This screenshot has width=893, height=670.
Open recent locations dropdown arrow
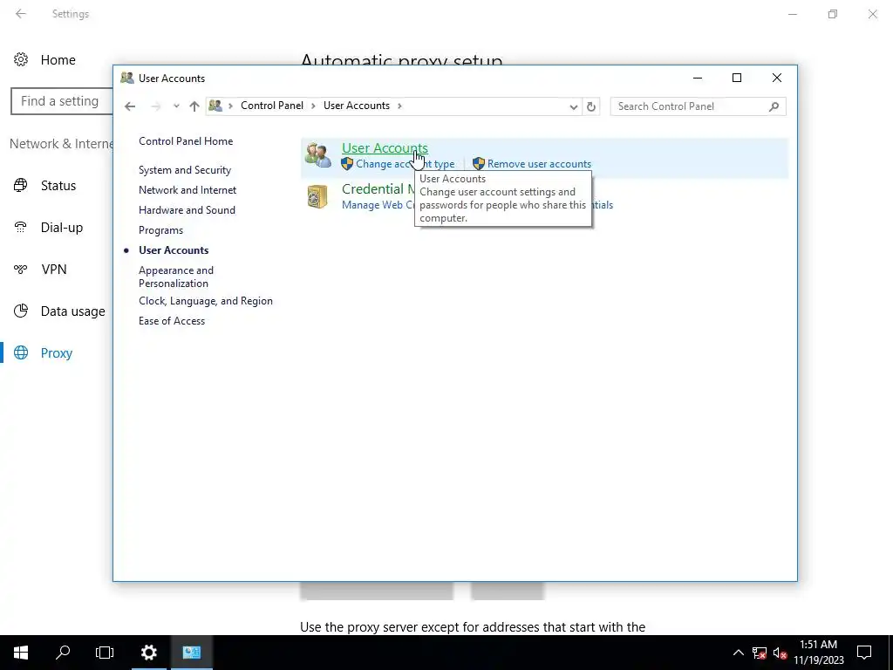click(x=176, y=106)
